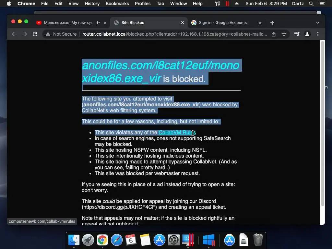Open the View menu
This screenshot has height=249, width=332.
pos(74,4)
